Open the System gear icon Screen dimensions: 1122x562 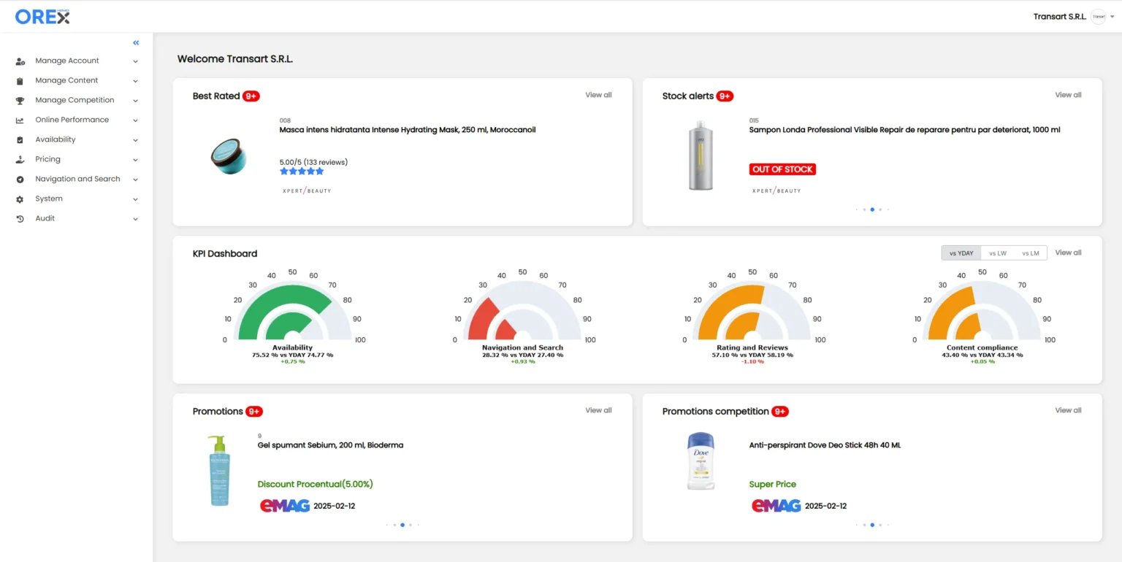point(20,199)
